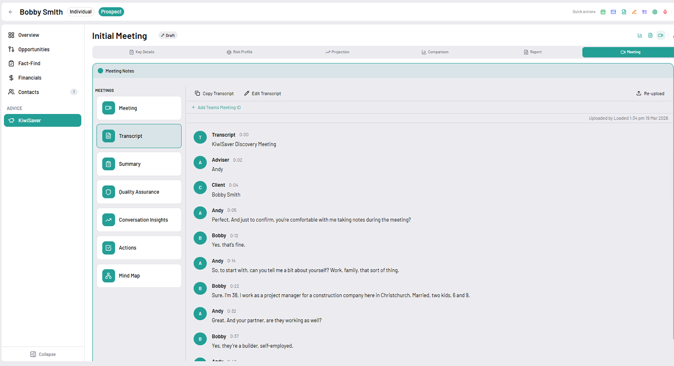Viewport: 674px width, 366px height.
Task: Click the B avatar at 0:12
Action: 200,238
